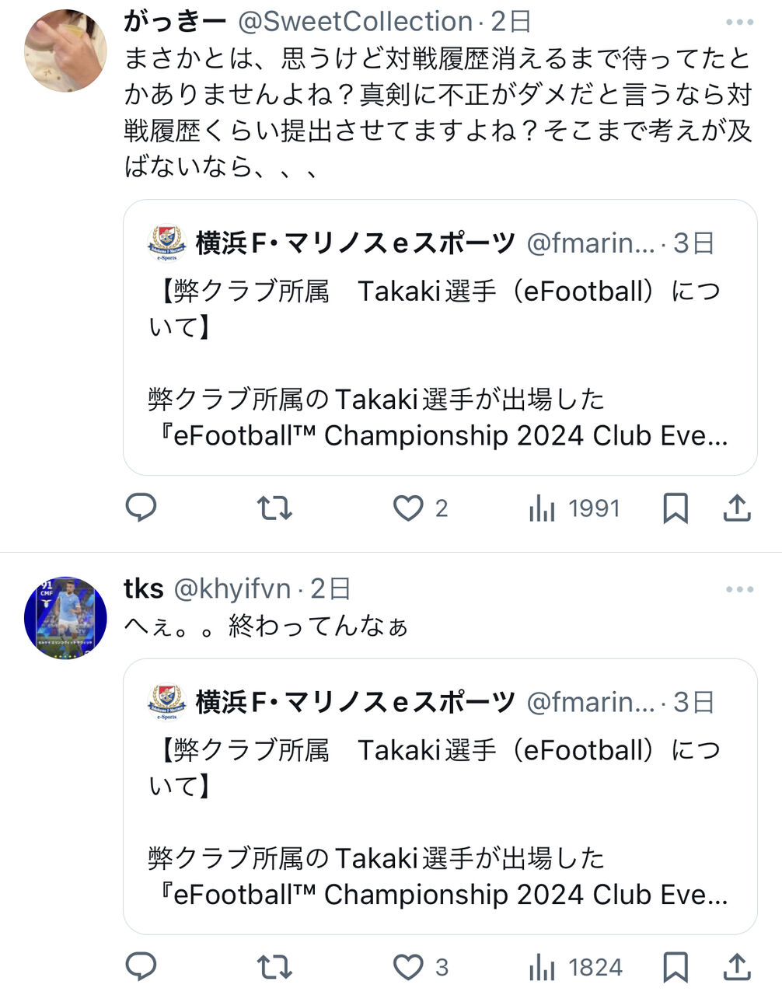Like がっきー's tweet with 2 likes
Viewport: 782px width, 995px height.
pyautogui.click(x=420, y=508)
